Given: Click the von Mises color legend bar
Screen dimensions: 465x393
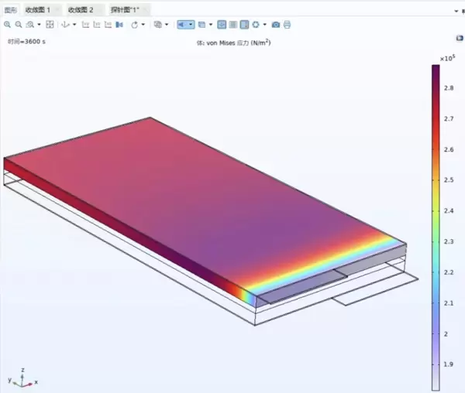Looking at the screenshot, I should pos(436,224).
